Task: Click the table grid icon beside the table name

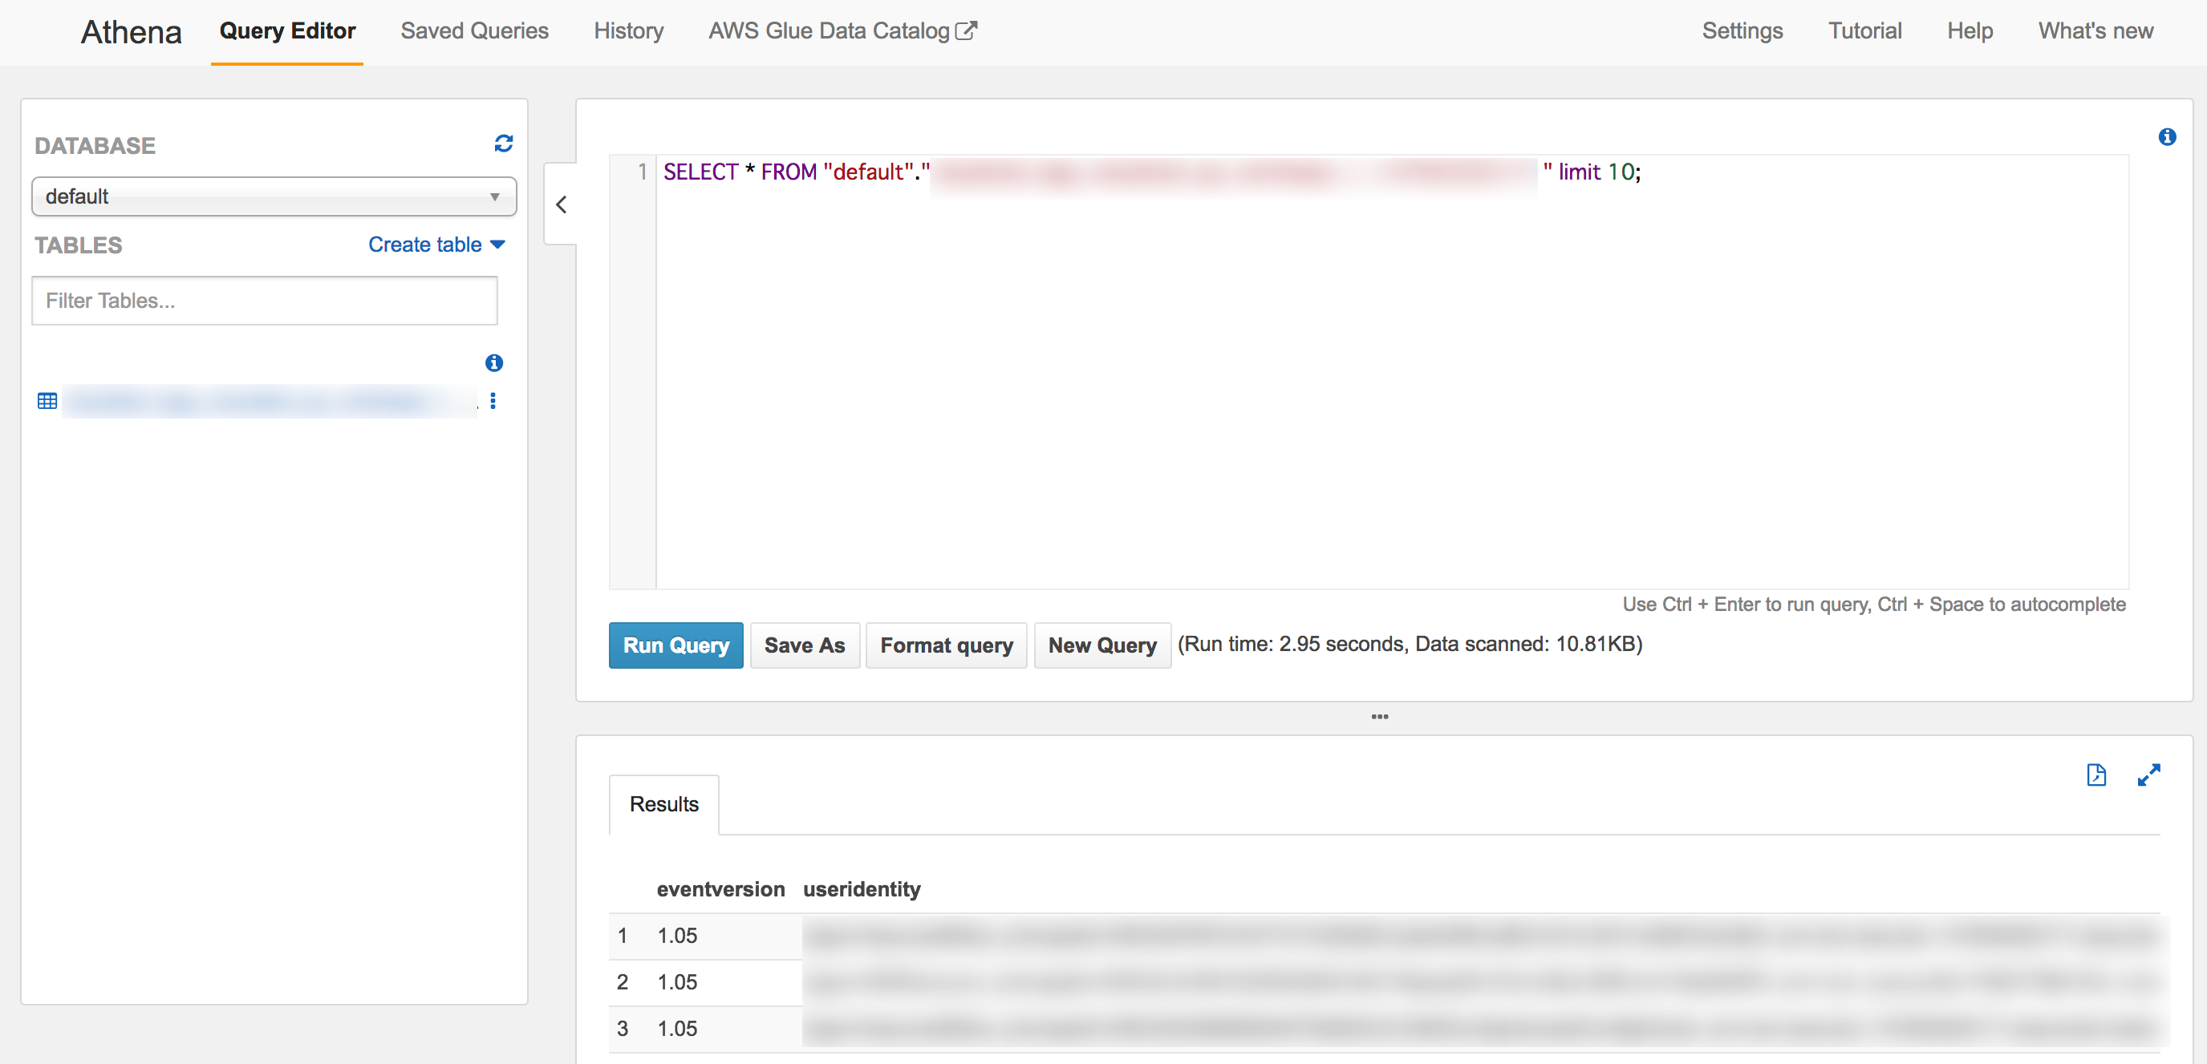Action: coord(47,401)
